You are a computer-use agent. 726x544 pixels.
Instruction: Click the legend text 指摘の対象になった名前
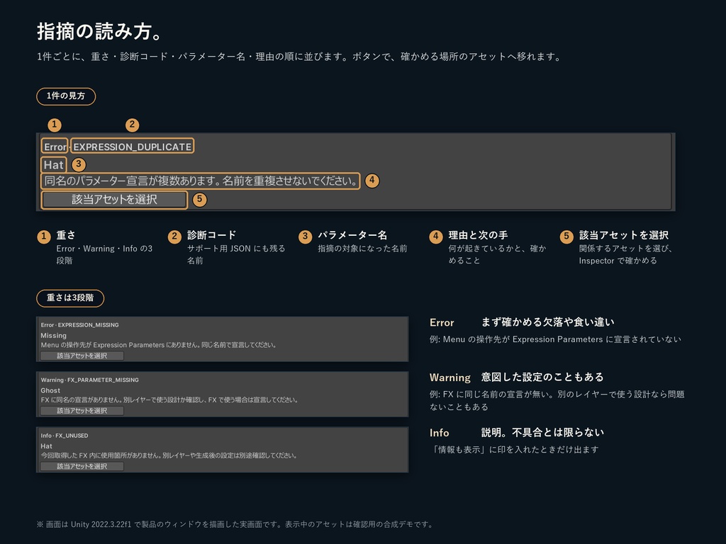pyautogui.click(x=362, y=249)
